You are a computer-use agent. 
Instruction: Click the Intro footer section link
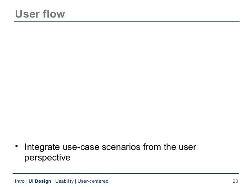pyautogui.click(x=20, y=181)
